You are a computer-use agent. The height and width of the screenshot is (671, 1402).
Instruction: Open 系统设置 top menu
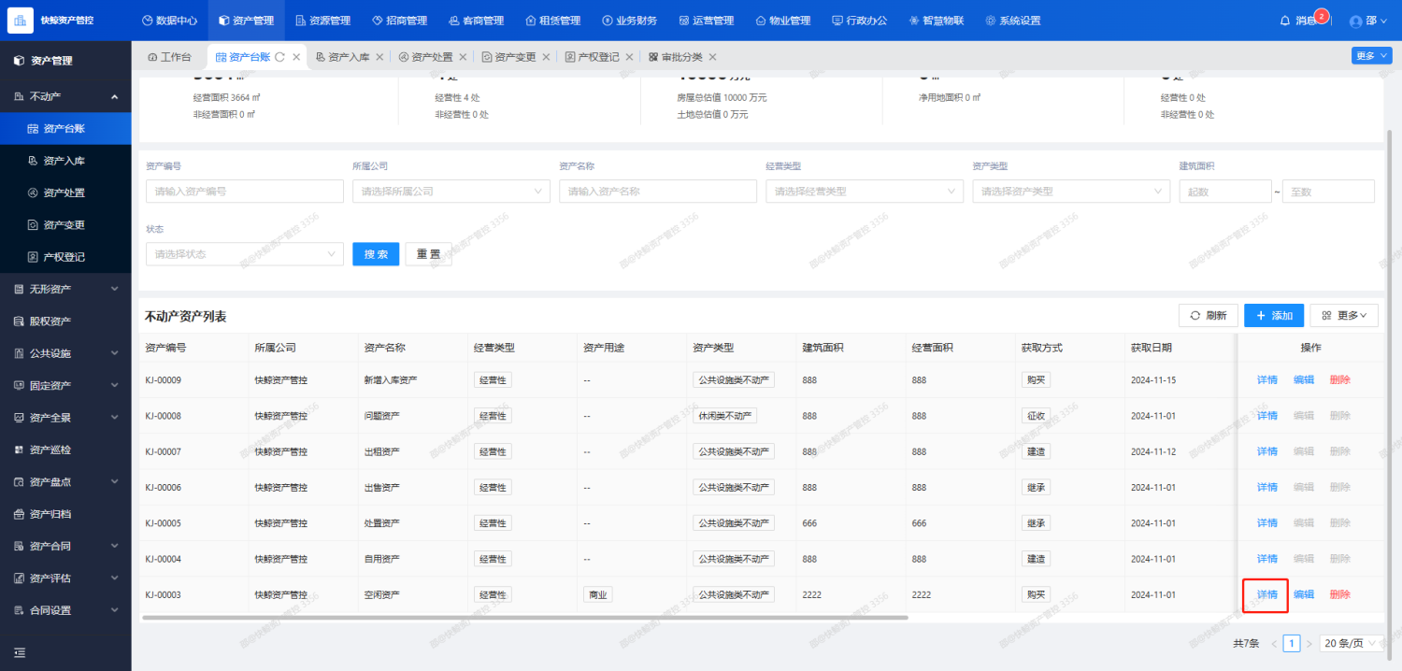click(x=1012, y=21)
